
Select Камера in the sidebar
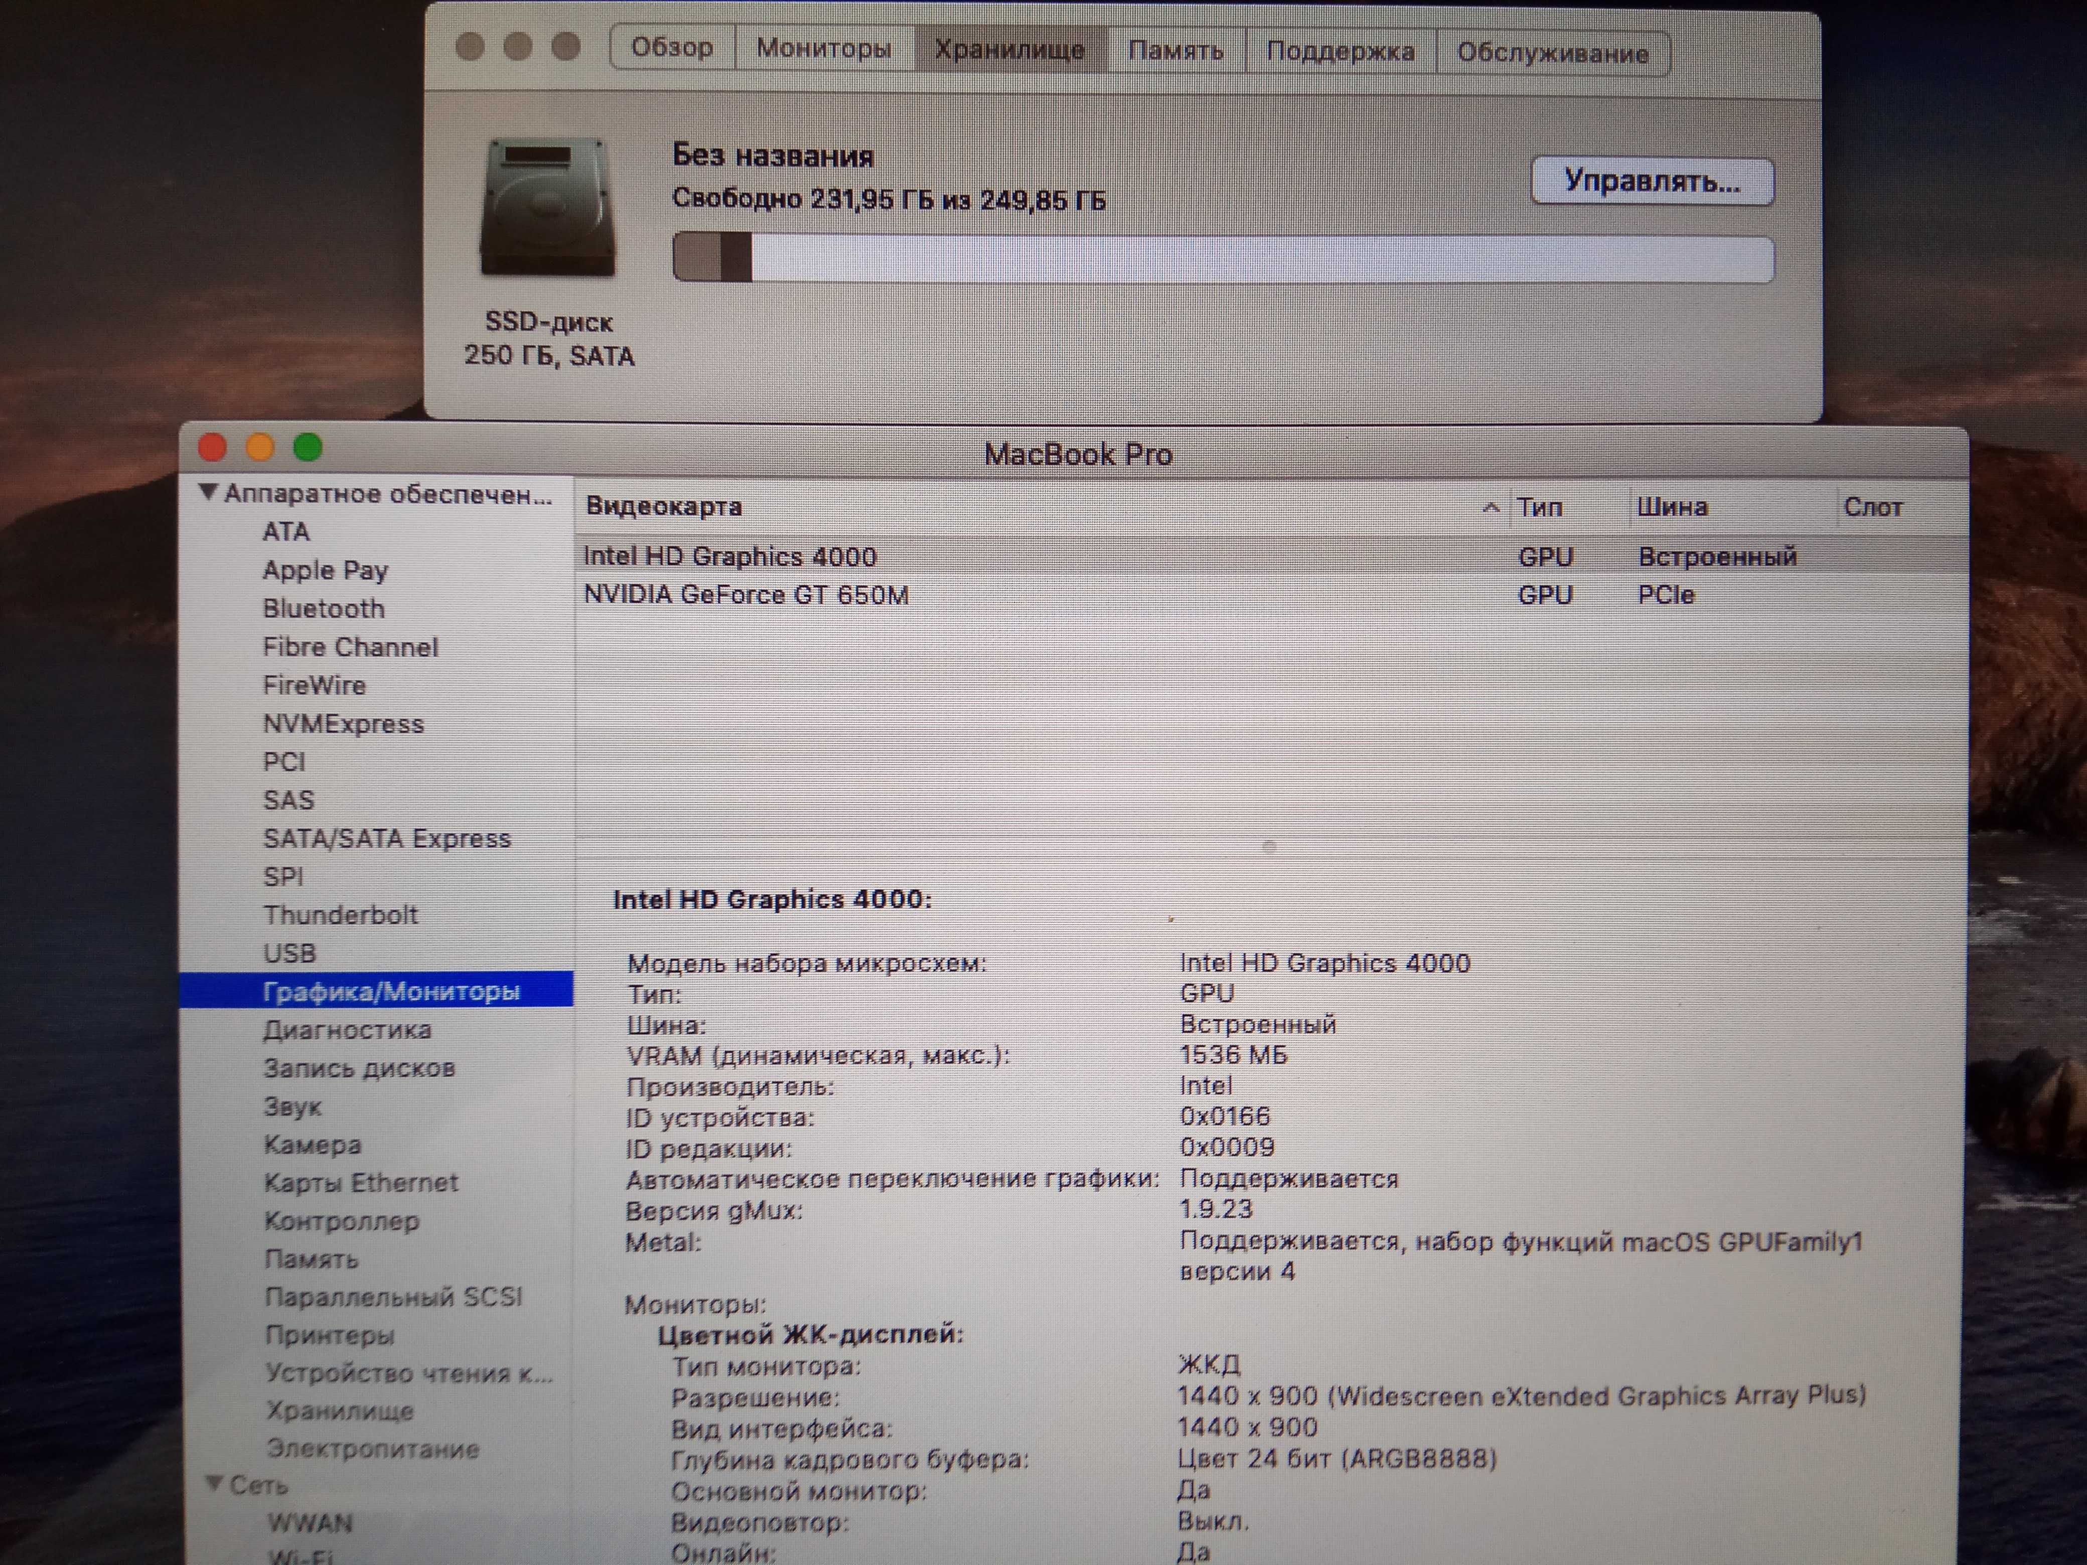[312, 1144]
